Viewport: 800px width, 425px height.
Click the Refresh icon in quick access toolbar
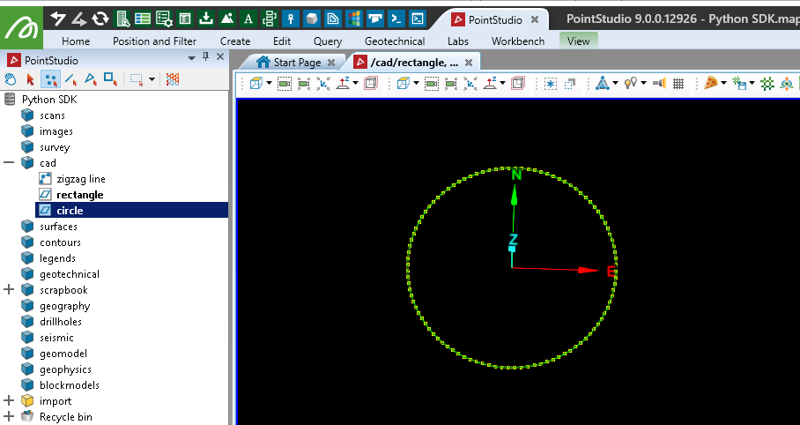[100, 19]
